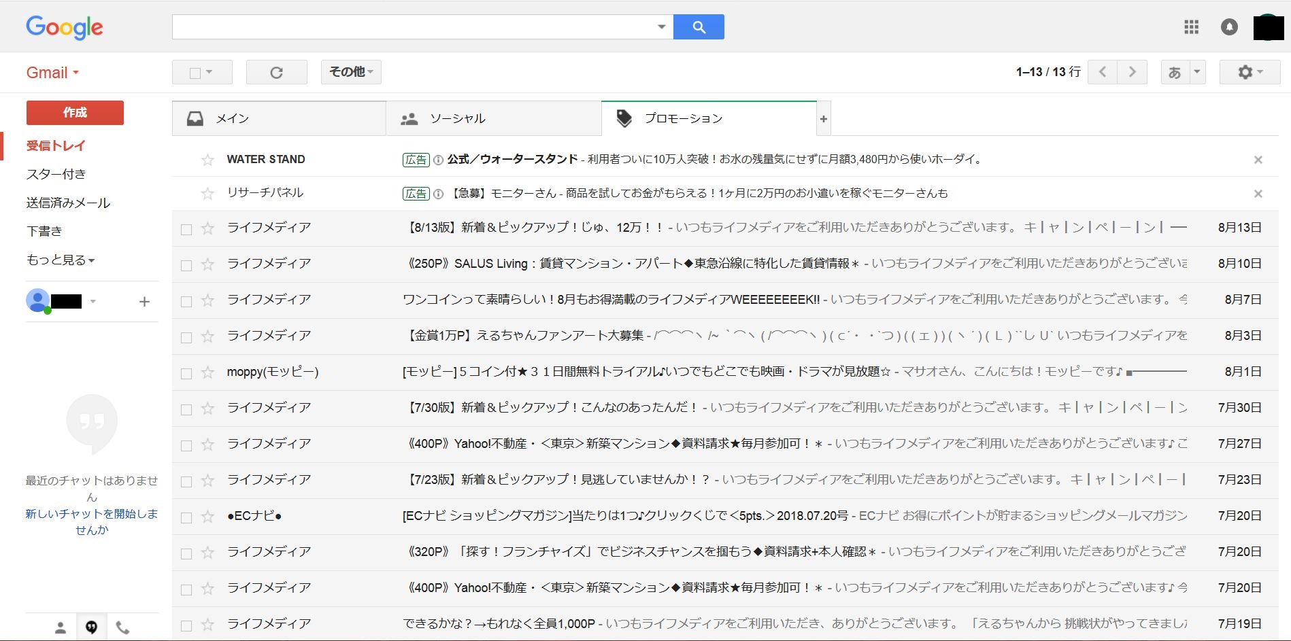The height and width of the screenshot is (641, 1291).
Task: Click the blue search magnifier button
Action: point(699,27)
